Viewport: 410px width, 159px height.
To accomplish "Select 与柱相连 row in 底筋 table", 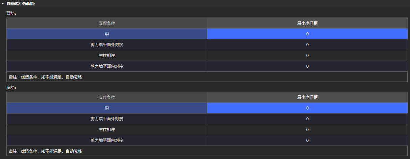I will click(x=107, y=130).
